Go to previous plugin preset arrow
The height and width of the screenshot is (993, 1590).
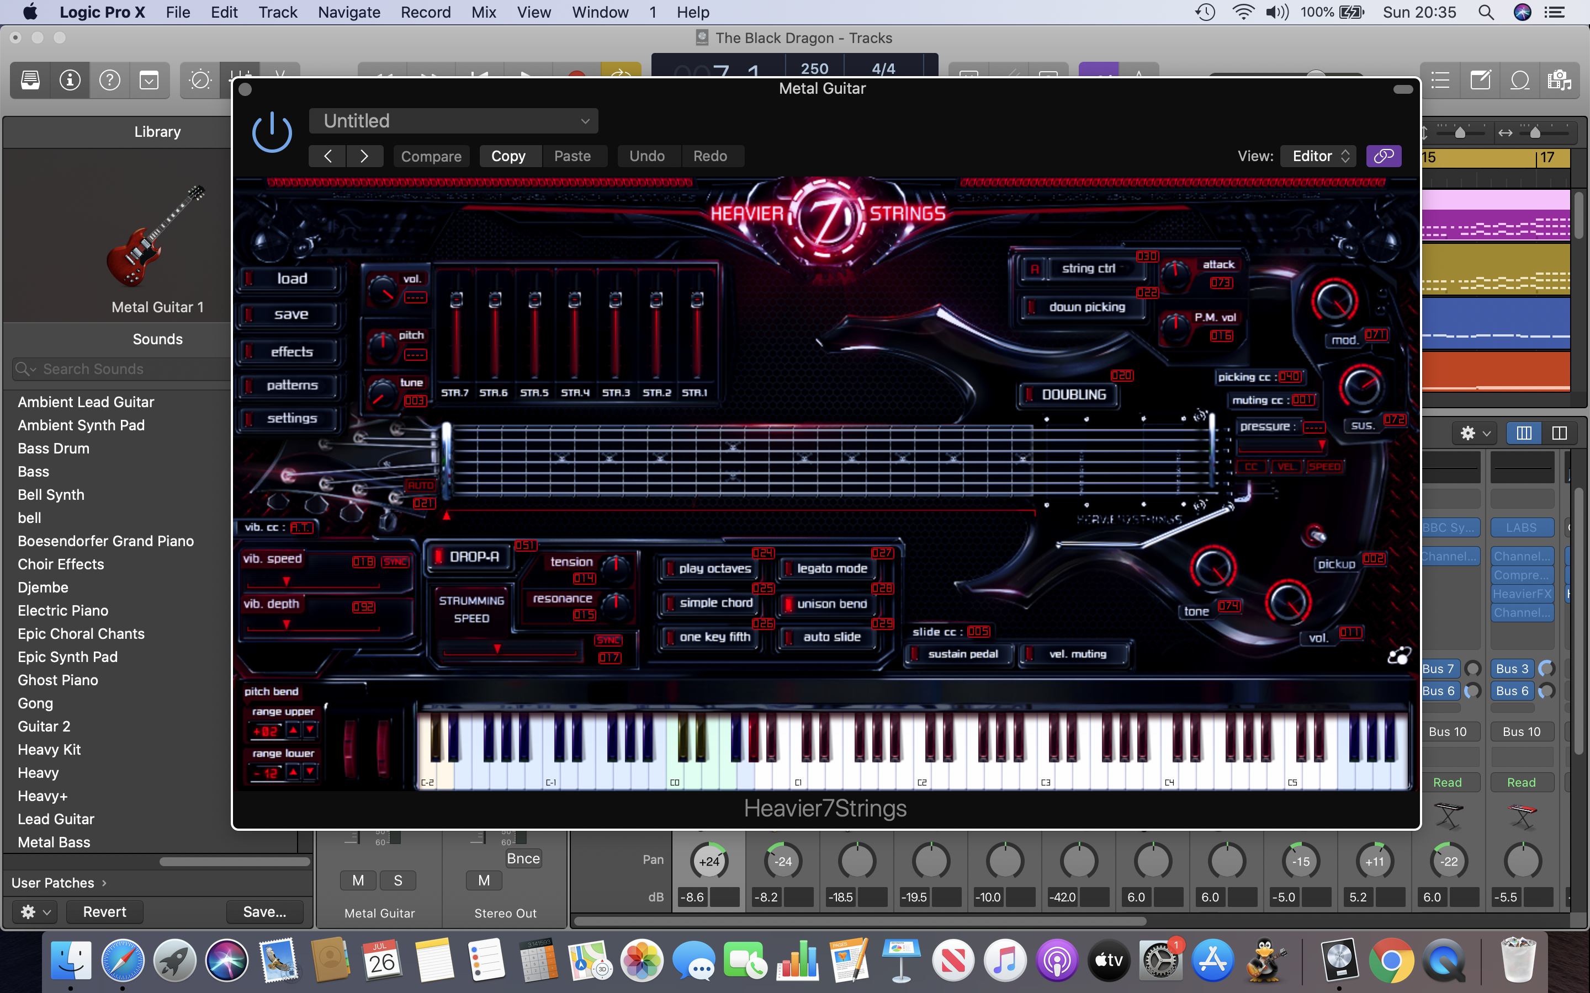(327, 156)
